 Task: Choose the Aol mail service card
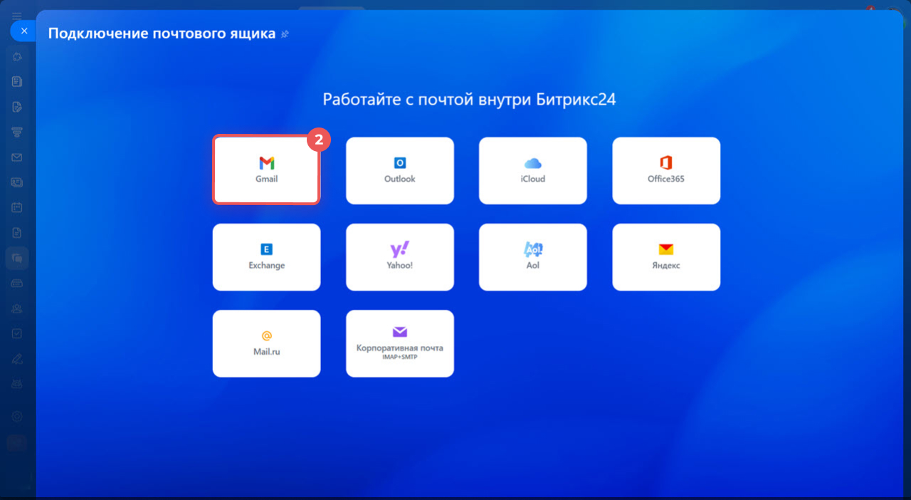point(533,257)
